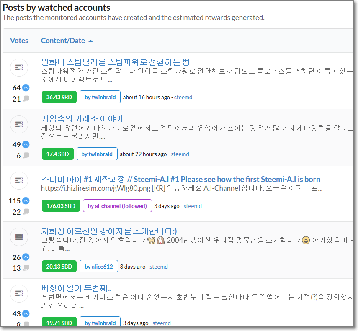Click the 20.13 SBD reward badge
This screenshot has width=358, height=331.
pos(59,267)
